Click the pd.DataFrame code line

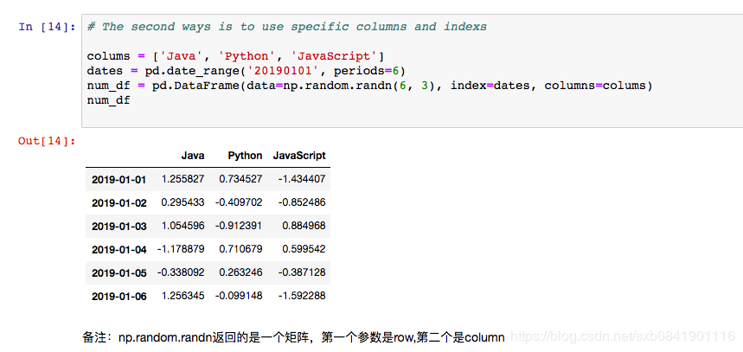click(x=368, y=86)
